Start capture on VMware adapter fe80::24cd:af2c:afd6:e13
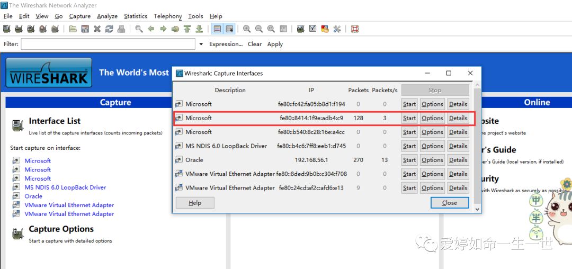The height and width of the screenshot is (269, 572). tap(409, 188)
